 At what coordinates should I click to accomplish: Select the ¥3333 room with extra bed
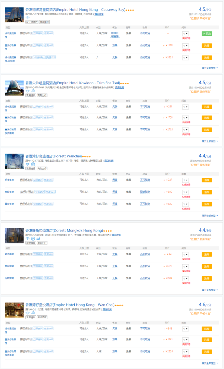point(207,58)
